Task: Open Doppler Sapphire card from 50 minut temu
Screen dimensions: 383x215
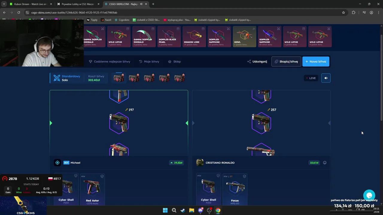Action: [270, 36]
